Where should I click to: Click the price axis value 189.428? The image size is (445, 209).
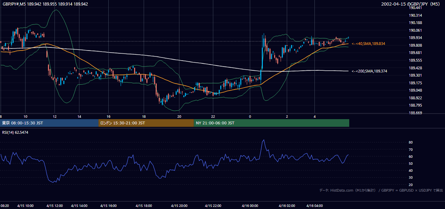[416, 68]
